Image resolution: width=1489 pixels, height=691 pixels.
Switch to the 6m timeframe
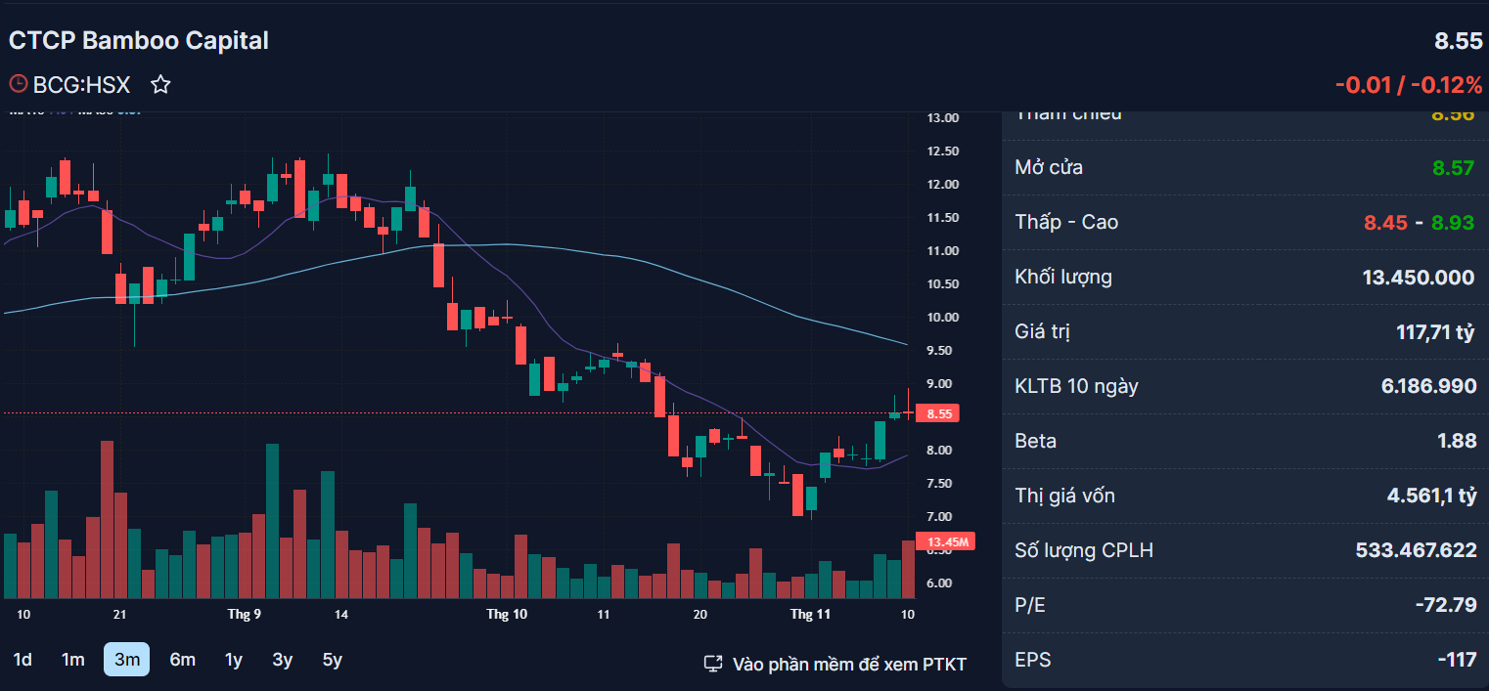[x=182, y=660]
